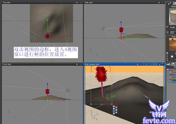Click the Main camera view title label
This screenshot has width=176, height=124.
click(92, 64)
